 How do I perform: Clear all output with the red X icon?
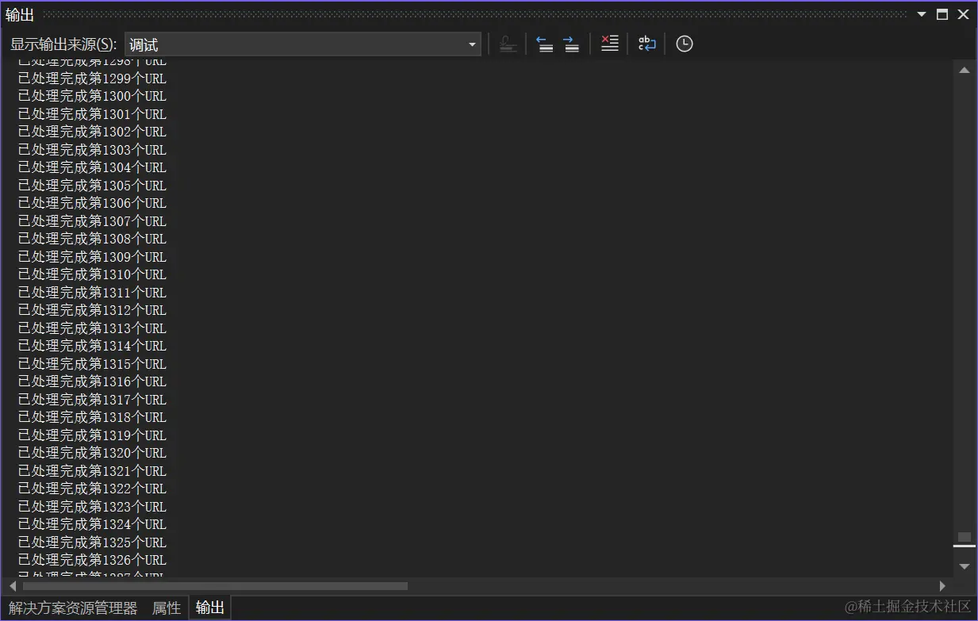point(609,44)
